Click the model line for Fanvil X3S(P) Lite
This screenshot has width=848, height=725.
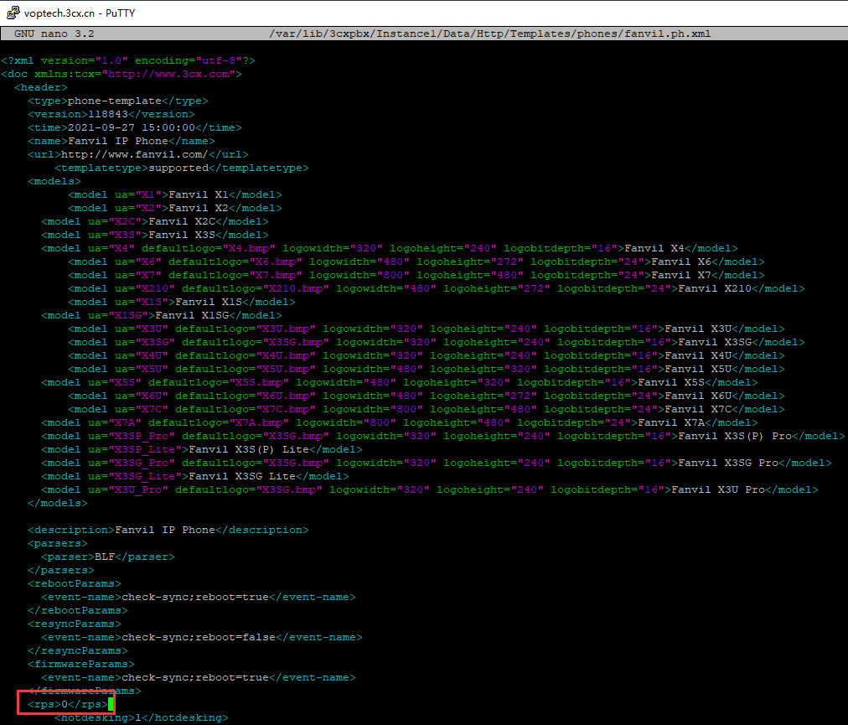click(202, 449)
